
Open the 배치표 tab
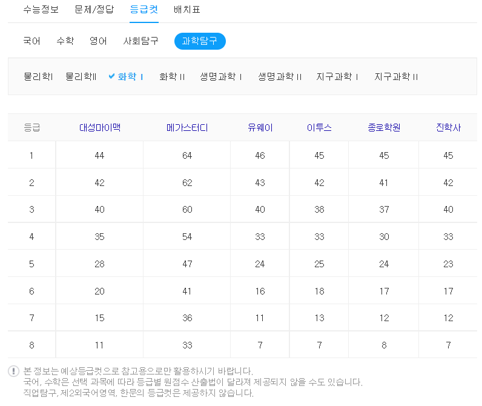click(187, 10)
